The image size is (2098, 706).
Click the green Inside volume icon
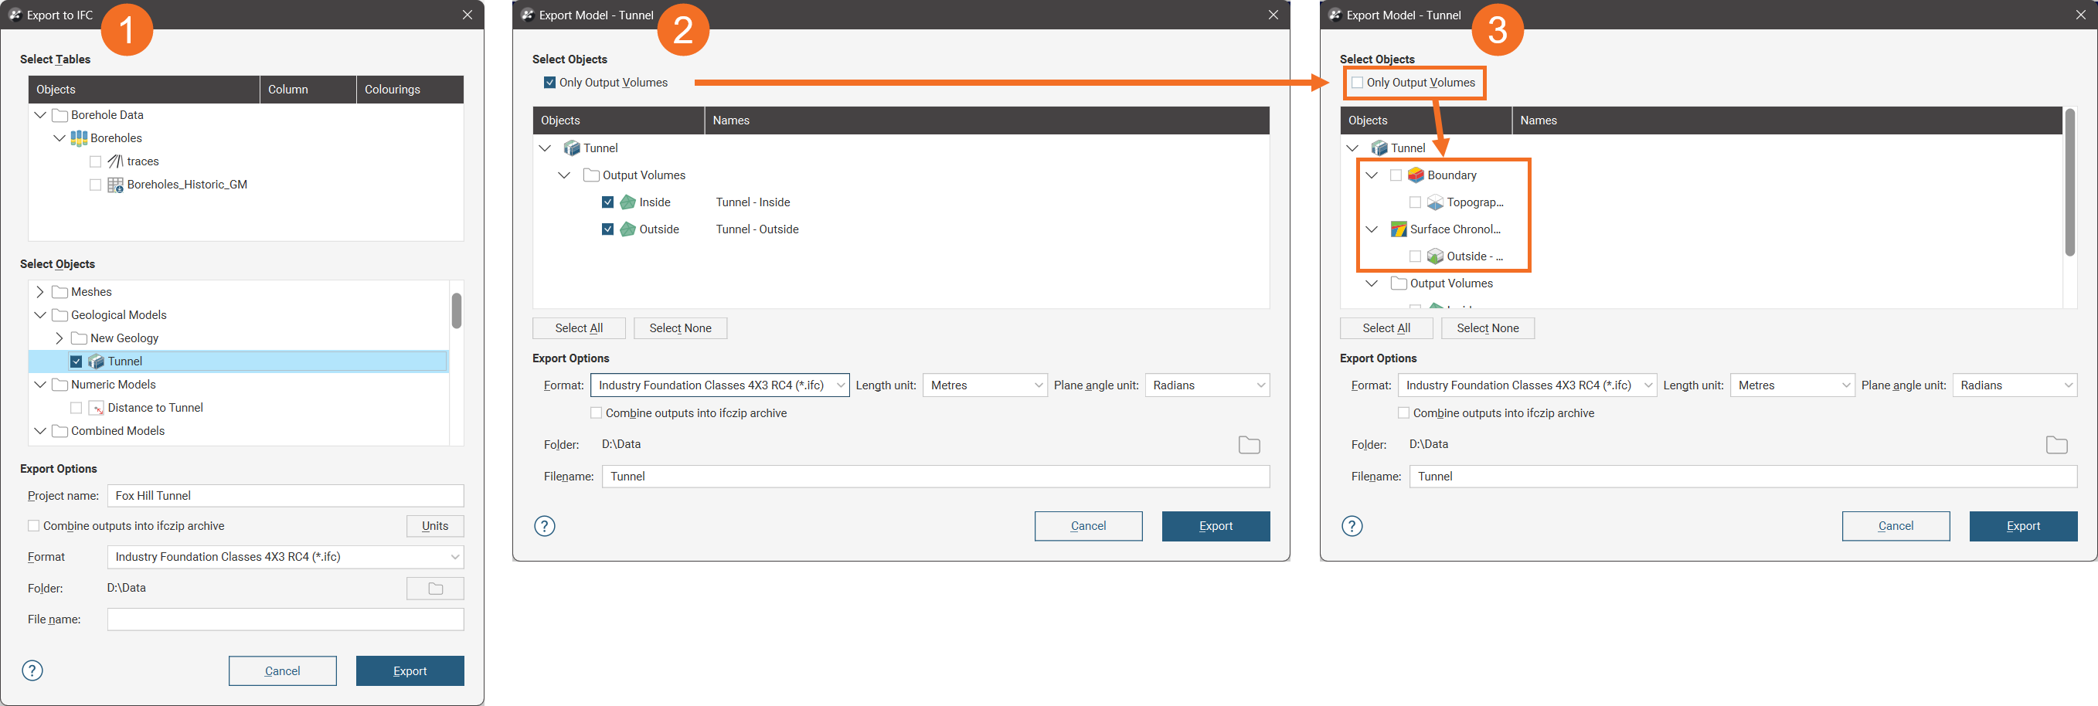click(627, 202)
